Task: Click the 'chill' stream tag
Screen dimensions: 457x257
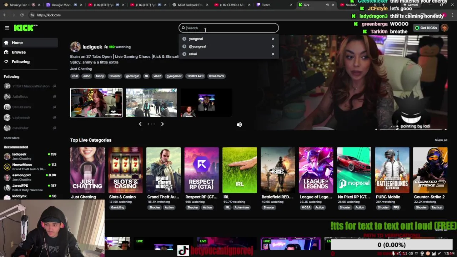Action: [x=75, y=76]
